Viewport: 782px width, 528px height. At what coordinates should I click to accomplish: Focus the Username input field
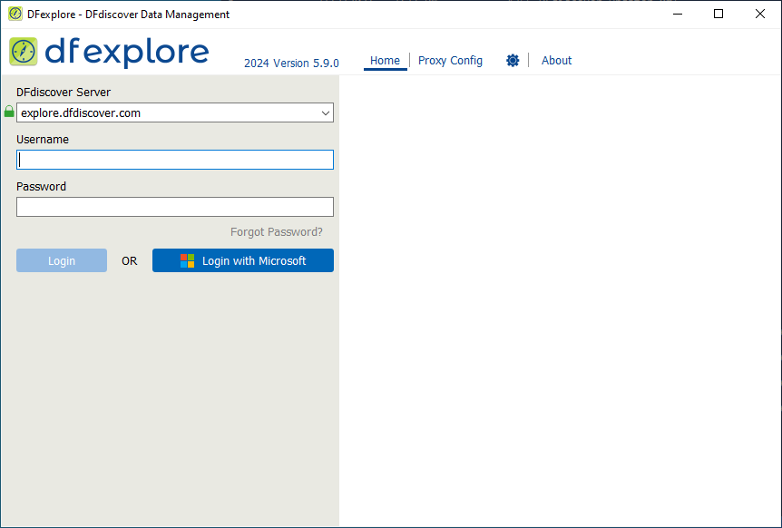pos(175,160)
